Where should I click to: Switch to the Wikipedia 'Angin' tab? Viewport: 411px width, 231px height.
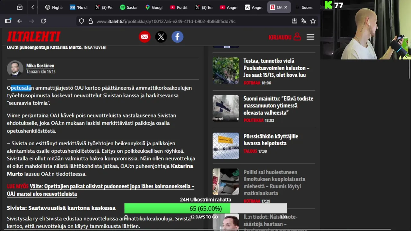[254, 7]
